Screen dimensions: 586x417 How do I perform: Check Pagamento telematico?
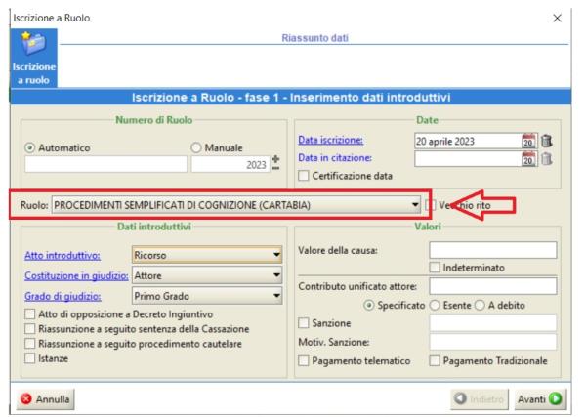click(304, 361)
